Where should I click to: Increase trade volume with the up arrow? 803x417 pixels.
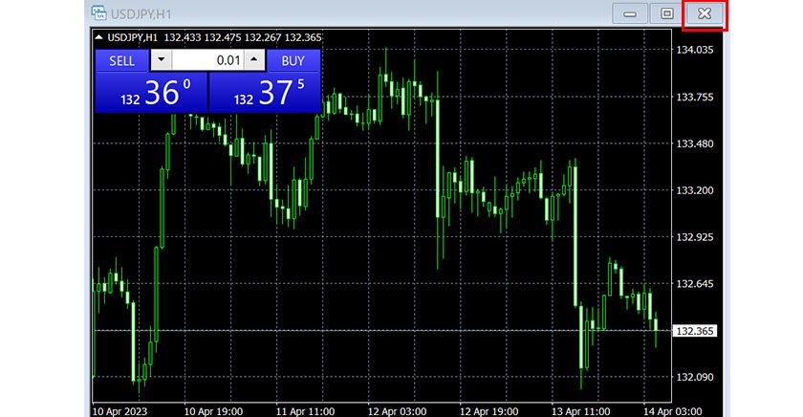tap(253, 60)
